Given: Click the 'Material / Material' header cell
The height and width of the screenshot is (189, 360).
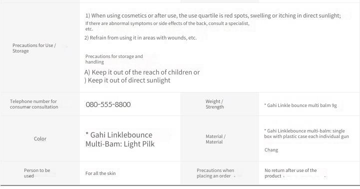Looking at the screenshot, I should (215, 139).
